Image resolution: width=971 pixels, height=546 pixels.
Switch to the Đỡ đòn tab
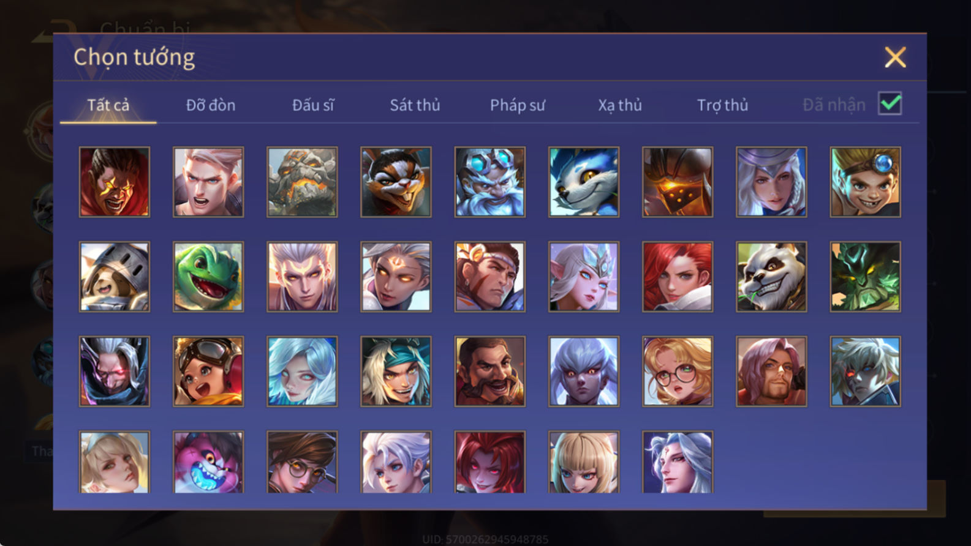tap(211, 105)
